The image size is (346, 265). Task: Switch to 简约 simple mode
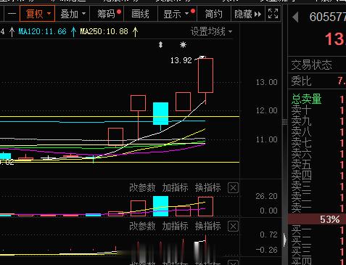pos(214,14)
